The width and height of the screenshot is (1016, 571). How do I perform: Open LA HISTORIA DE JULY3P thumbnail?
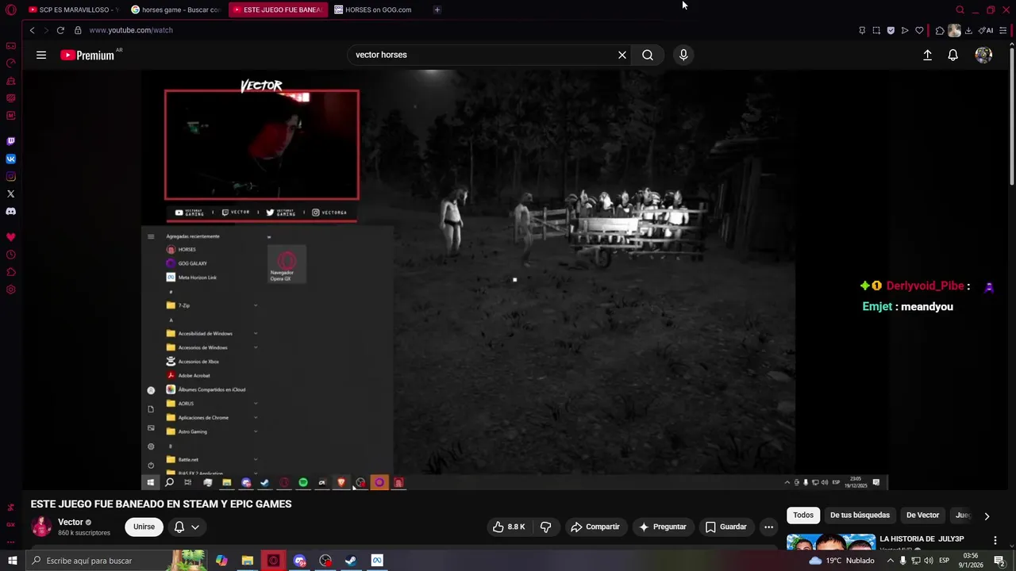(830, 542)
